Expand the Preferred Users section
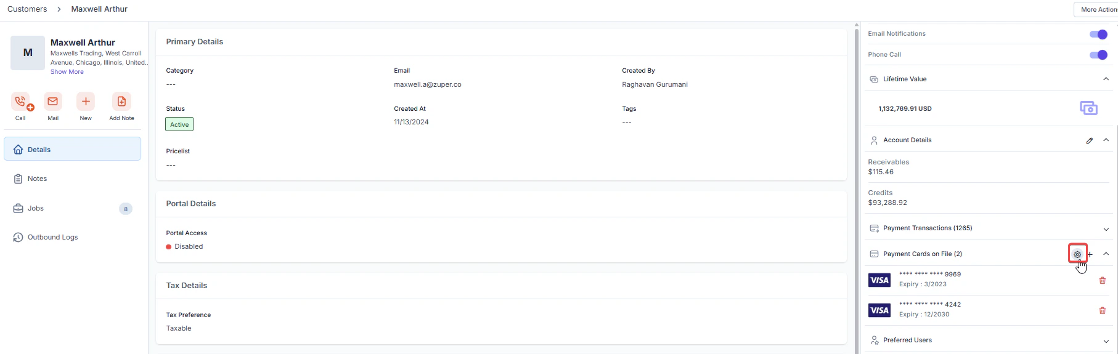This screenshot has height=354, width=1118. coord(1106,341)
